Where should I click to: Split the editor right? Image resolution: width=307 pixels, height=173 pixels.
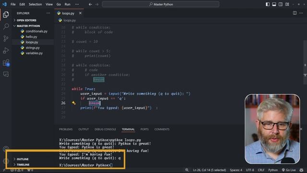point(295,13)
